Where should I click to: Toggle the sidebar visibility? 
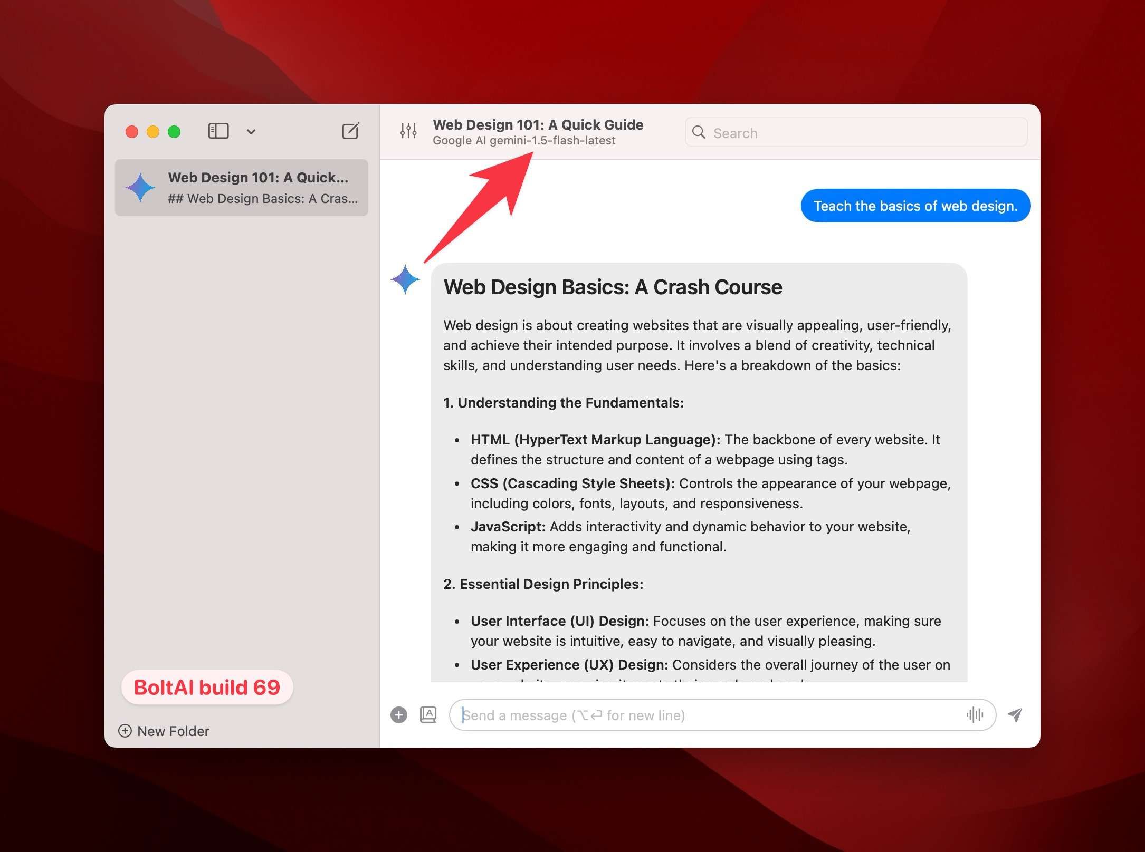pyautogui.click(x=218, y=131)
